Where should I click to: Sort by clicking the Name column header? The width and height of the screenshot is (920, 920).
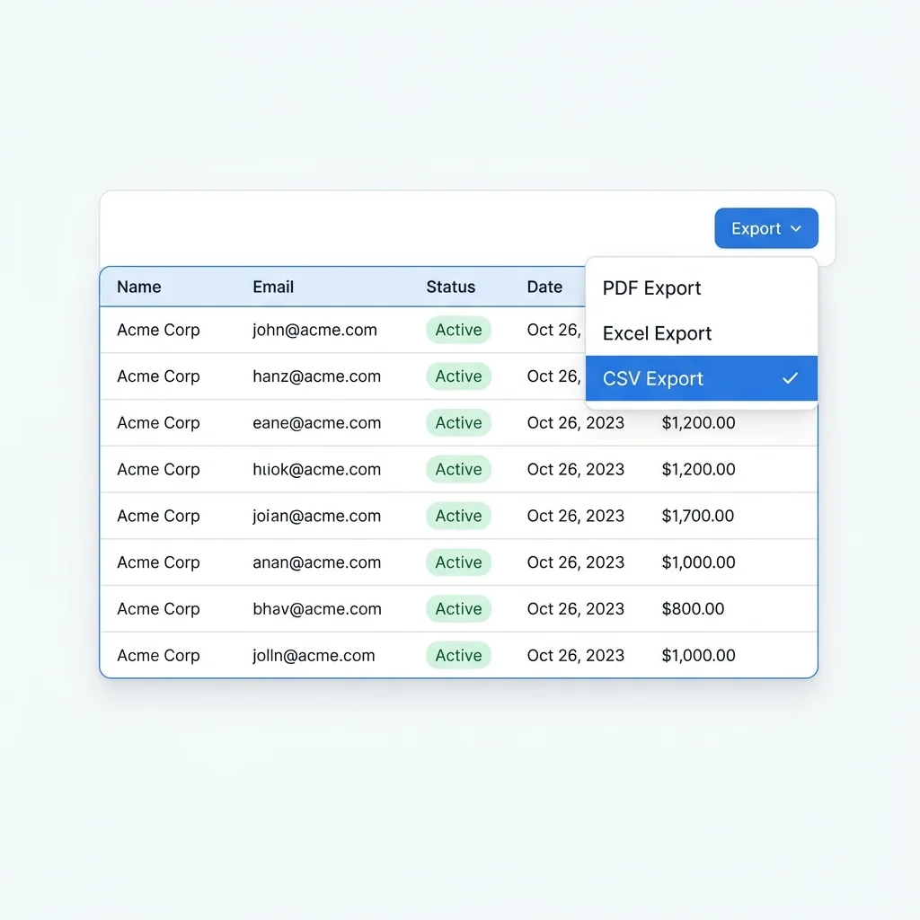tap(138, 287)
